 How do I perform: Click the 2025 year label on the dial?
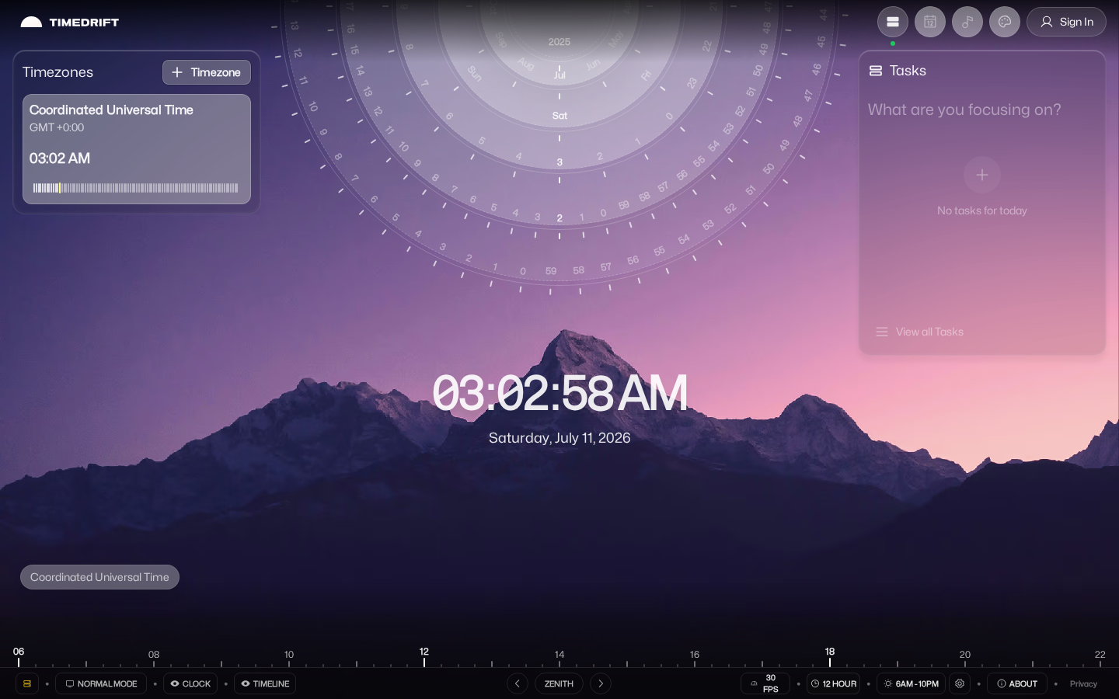[559, 42]
